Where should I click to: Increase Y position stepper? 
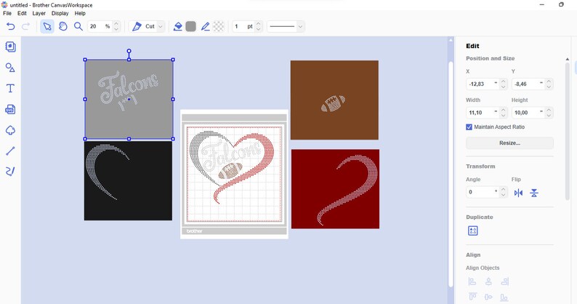549,81
